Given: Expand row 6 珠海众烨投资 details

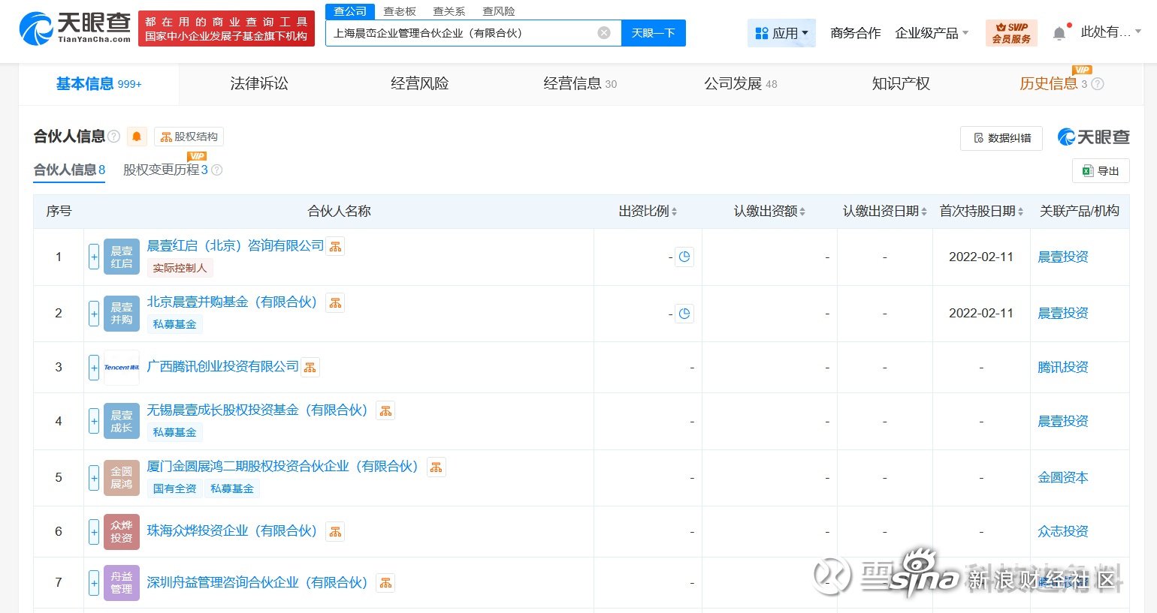Looking at the screenshot, I should pyautogui.click(x=94, y=532).
